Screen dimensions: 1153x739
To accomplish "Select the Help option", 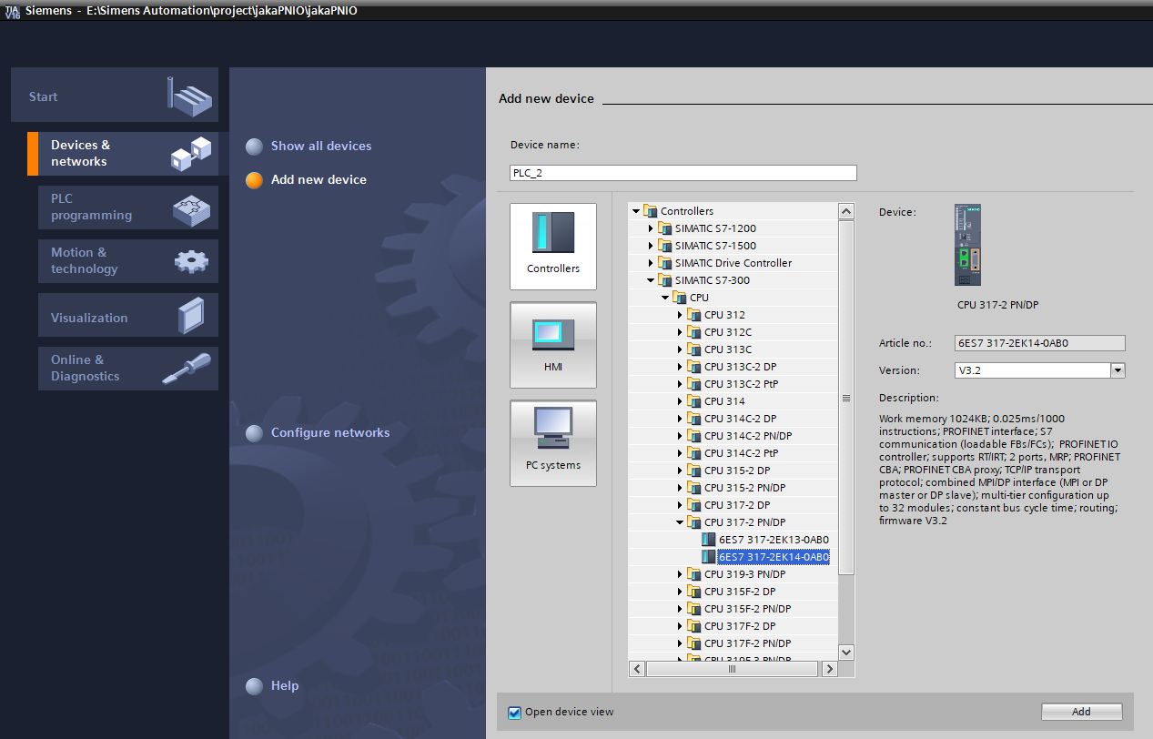I will click(x=284, y=685).
